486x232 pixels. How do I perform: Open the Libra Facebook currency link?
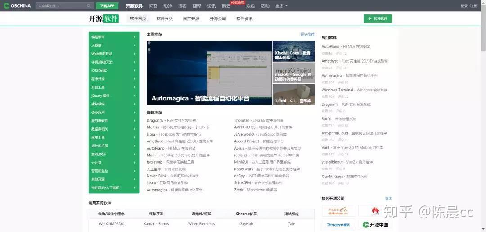174,134
